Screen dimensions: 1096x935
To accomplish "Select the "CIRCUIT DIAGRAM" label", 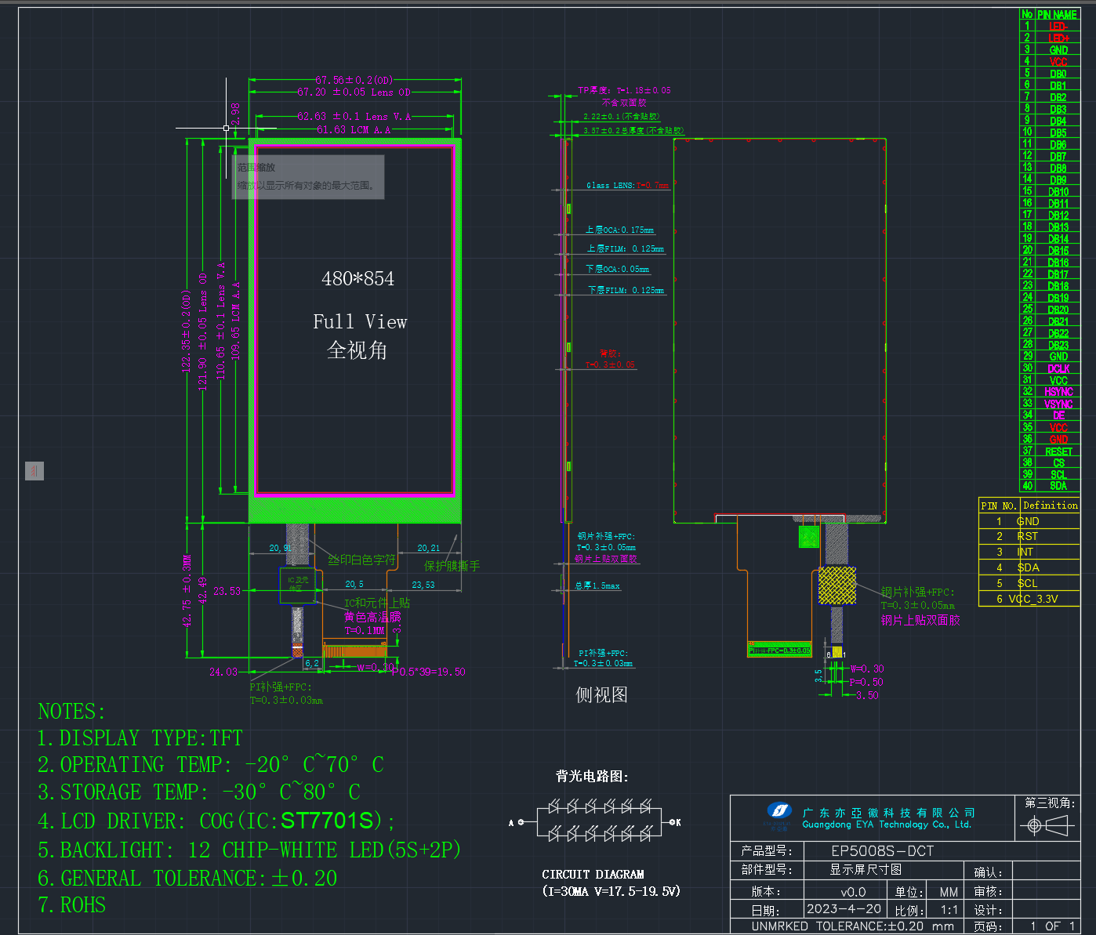I will click(x=593, y=875).
